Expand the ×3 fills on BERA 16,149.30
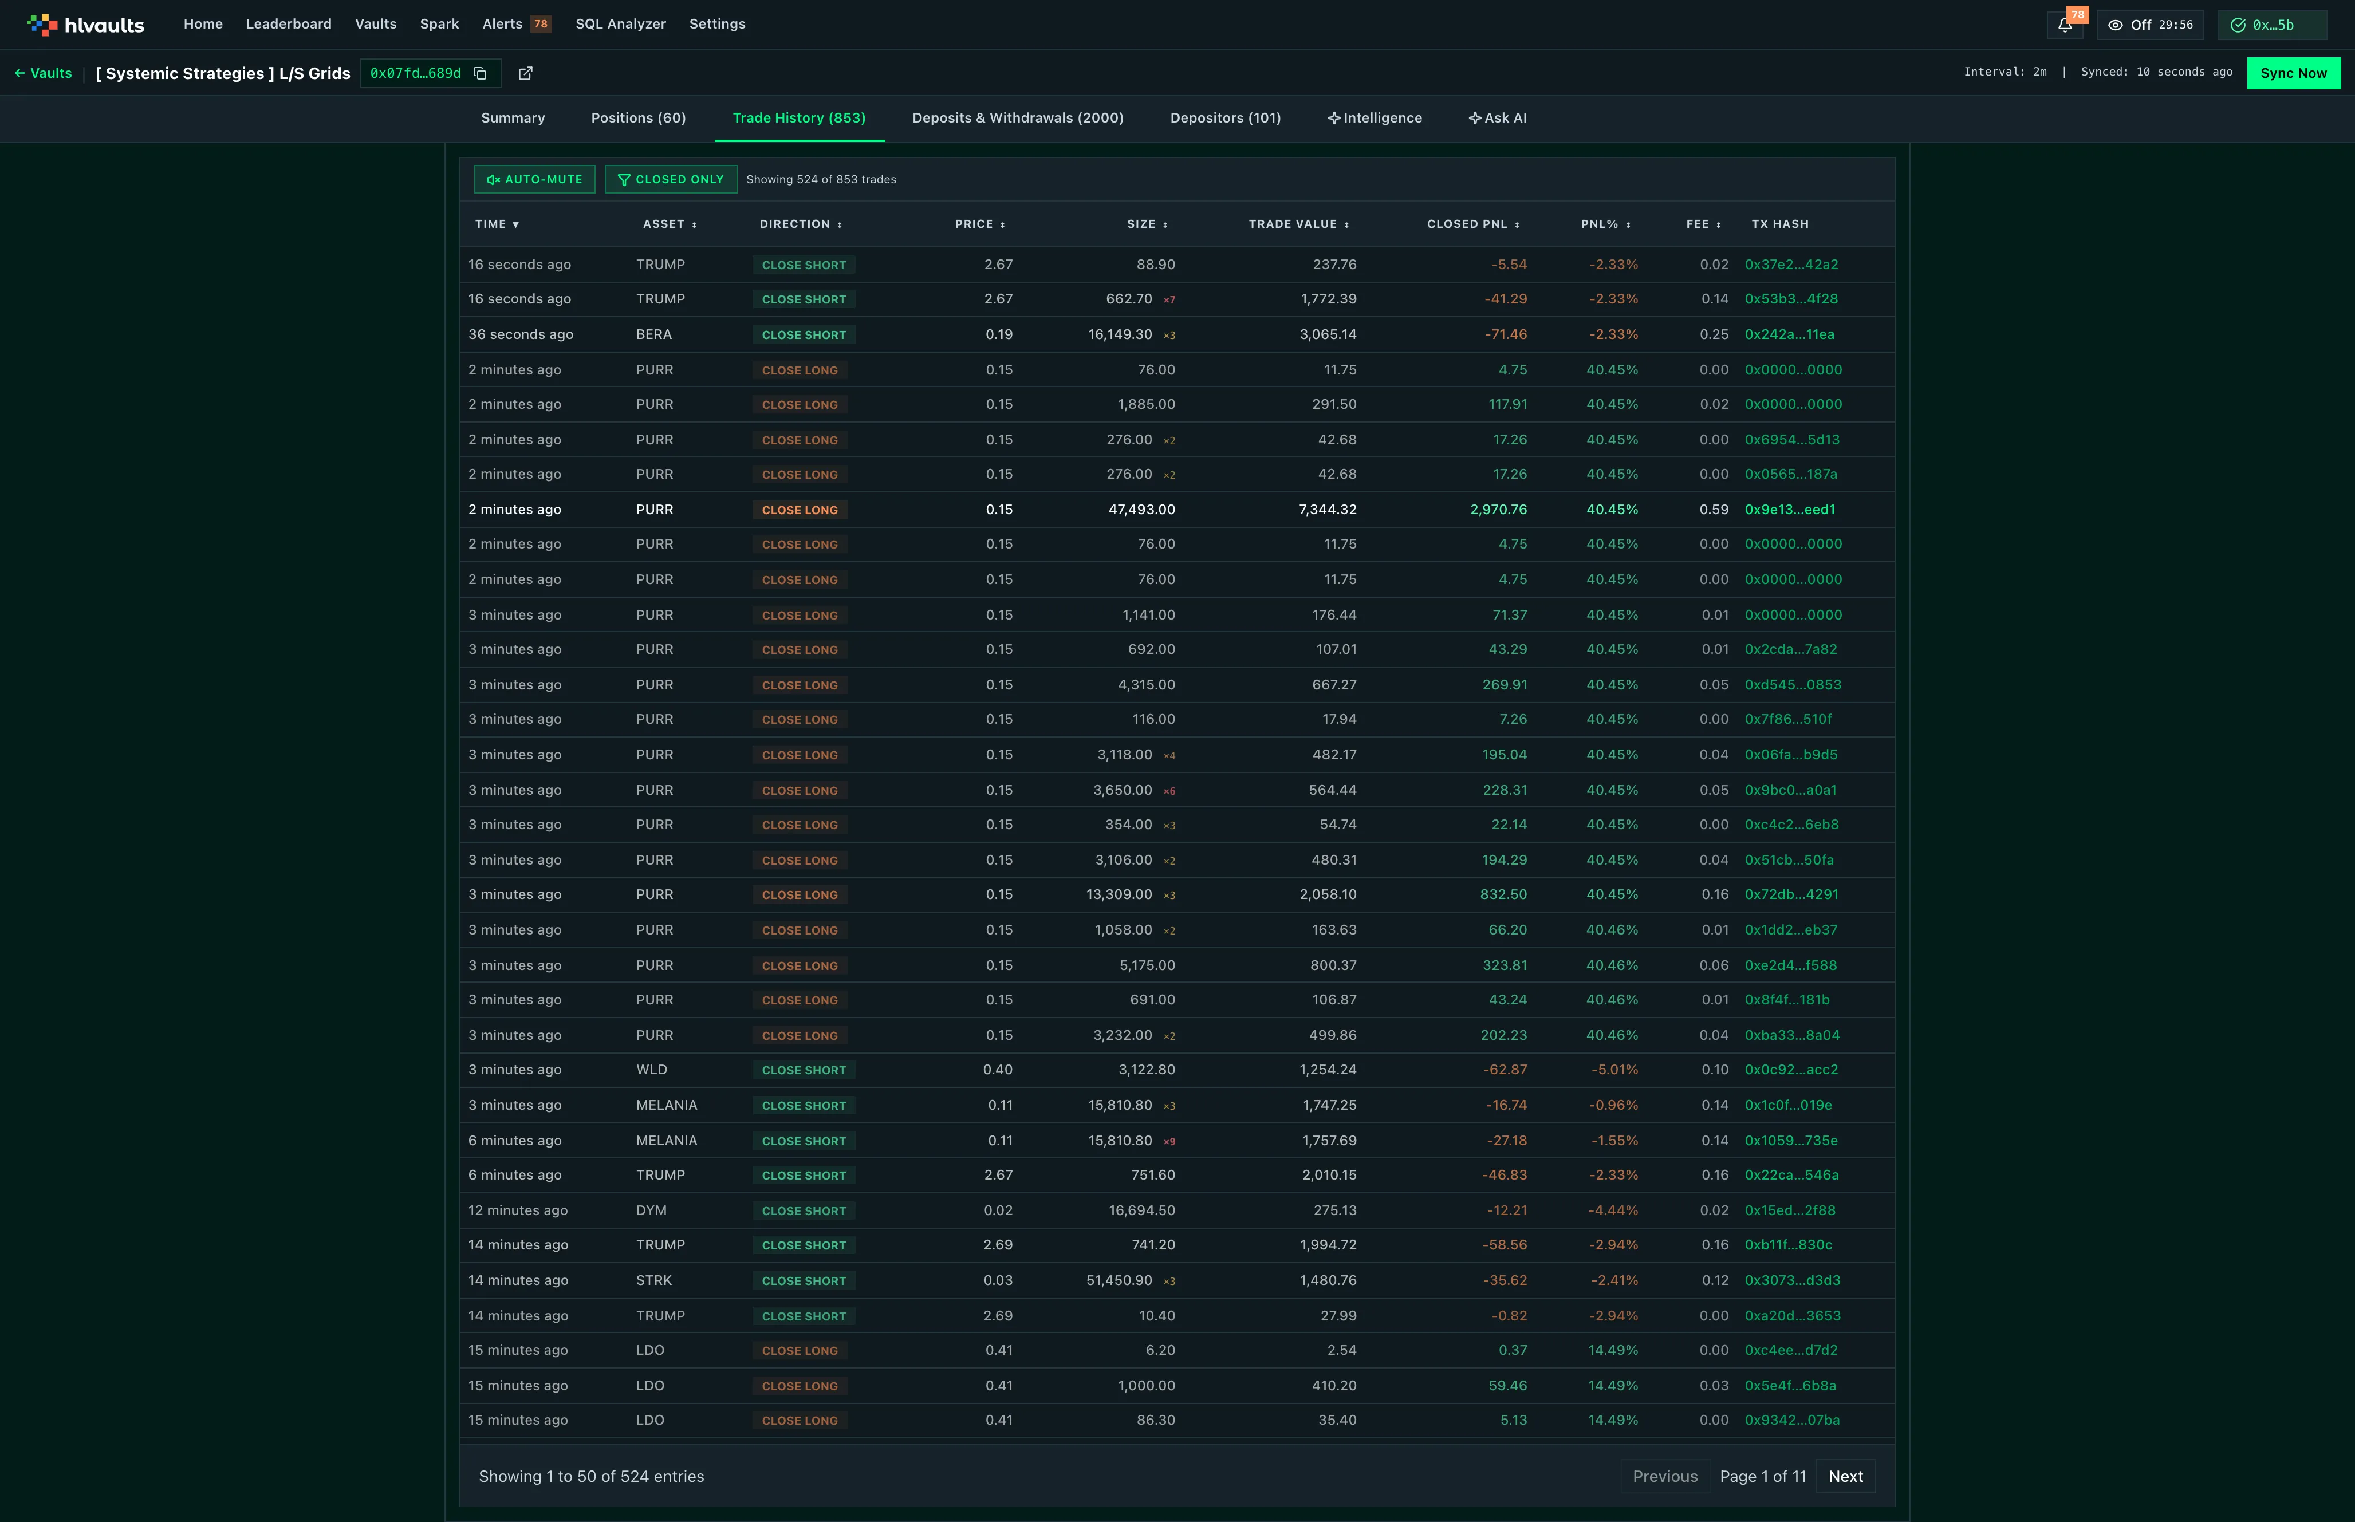This screenshot has width=2355, height=1522. tap(1169, 335)
